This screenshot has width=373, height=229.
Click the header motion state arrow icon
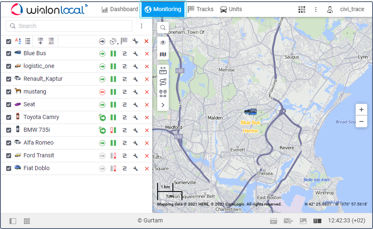[102, 41]
